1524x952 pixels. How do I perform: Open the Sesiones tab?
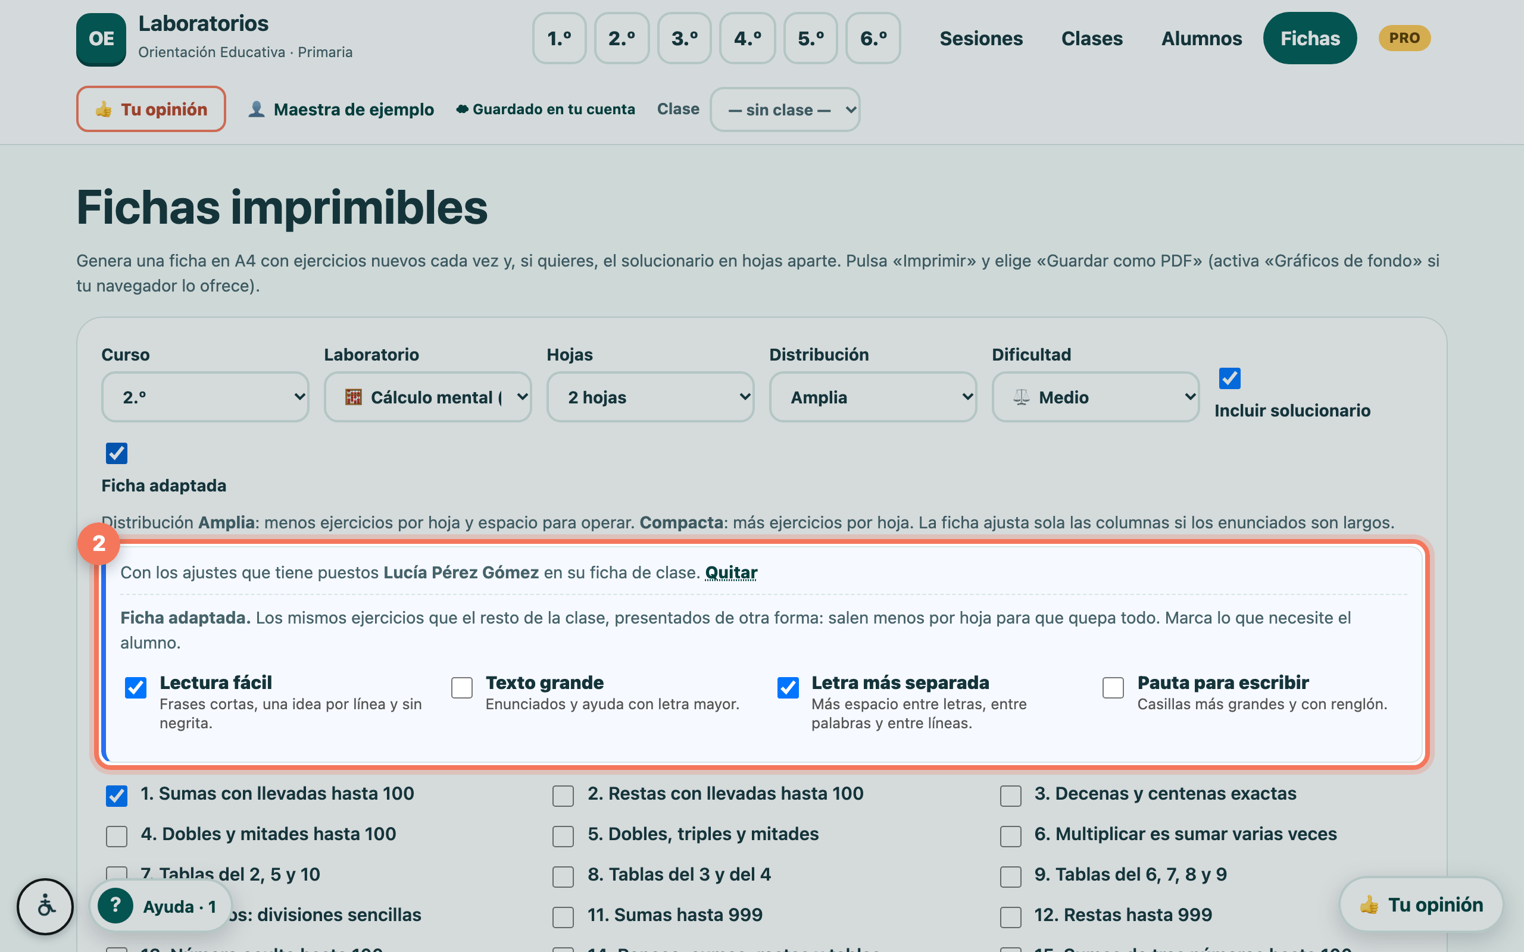[x=981, y=39]
